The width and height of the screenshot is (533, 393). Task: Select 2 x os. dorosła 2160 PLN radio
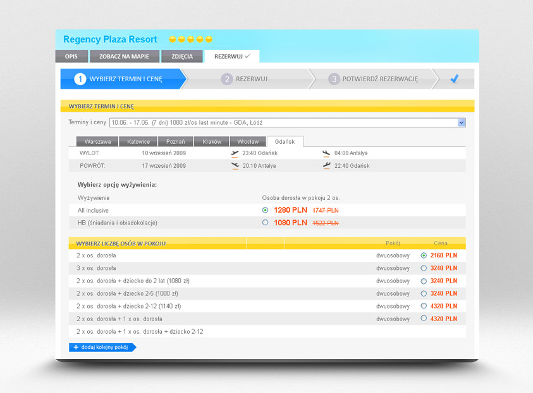tap(424, 255)
